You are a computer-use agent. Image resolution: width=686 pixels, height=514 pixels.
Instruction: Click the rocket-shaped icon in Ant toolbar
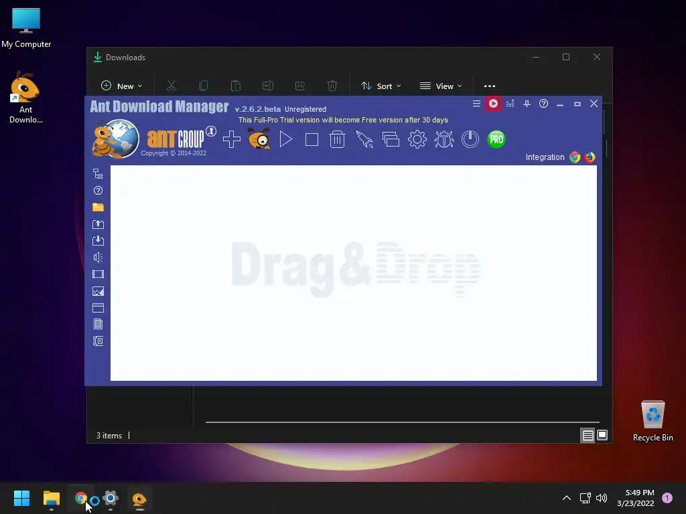[x=364, y=139]
